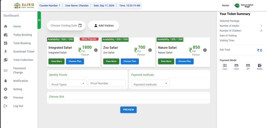Open Download Ticket menu item

(24, 52)
